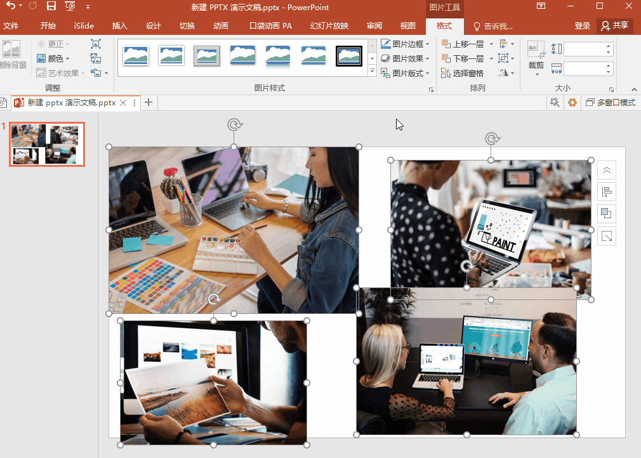The width and height of the screenshot is (641, 458).
Task: Collapse the floating toolbar with double-chevron icon
Action: click(607, 170)
